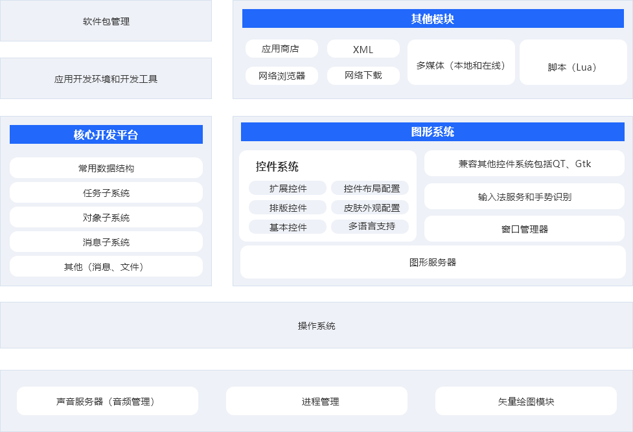
Task: Click the 其他模块 blue header
Action: click(x=433, y=19)
